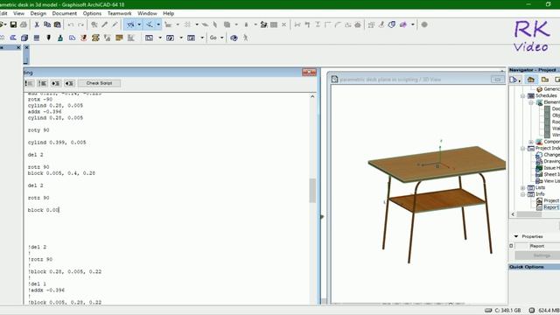Open the Options menu
The height and width of the screenshot is (315, 560).
point(92,13)
